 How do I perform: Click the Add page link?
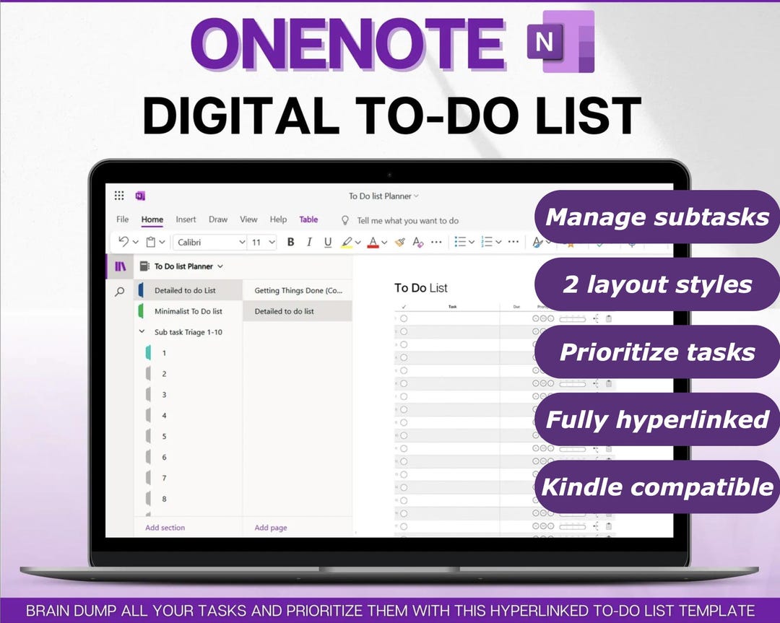click(269, 528)
